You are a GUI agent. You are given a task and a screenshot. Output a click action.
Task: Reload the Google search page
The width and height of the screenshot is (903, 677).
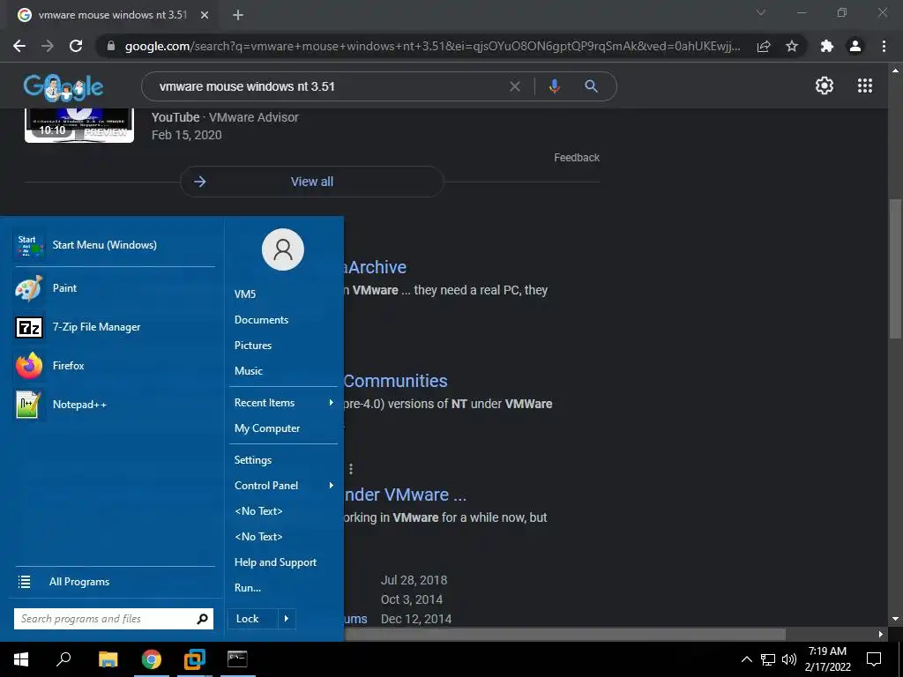[76, 46]
